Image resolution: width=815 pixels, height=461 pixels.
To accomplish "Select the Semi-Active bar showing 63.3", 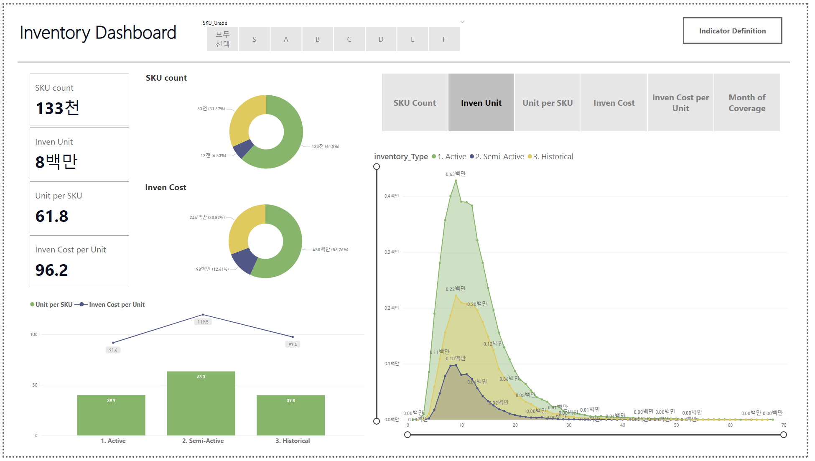I will click(201, 403).
